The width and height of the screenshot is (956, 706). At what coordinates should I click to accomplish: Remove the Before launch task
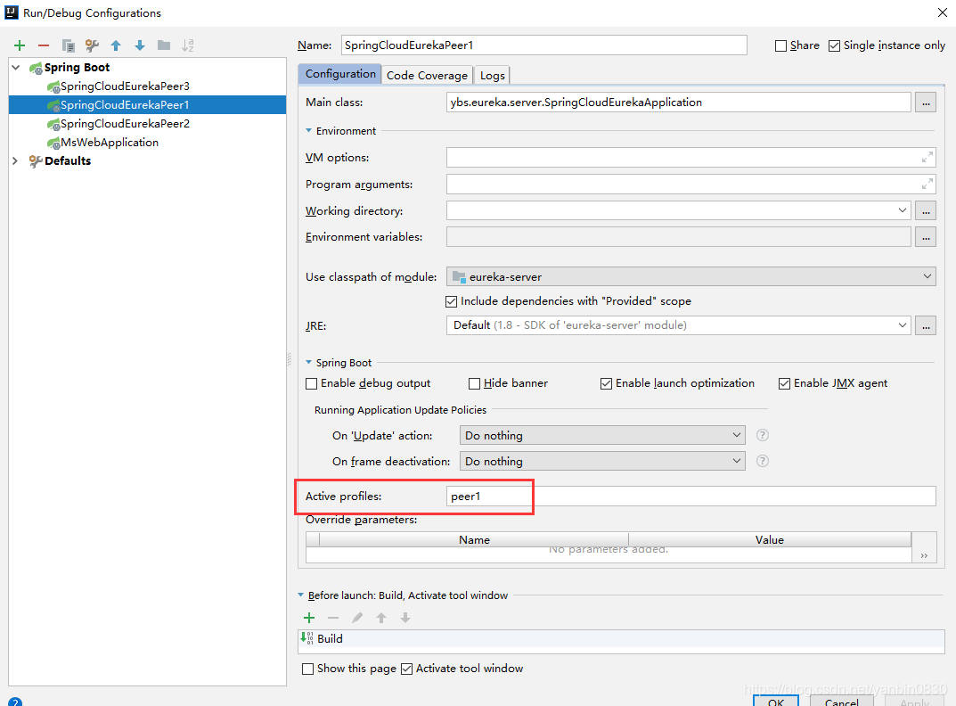[333, 618]
